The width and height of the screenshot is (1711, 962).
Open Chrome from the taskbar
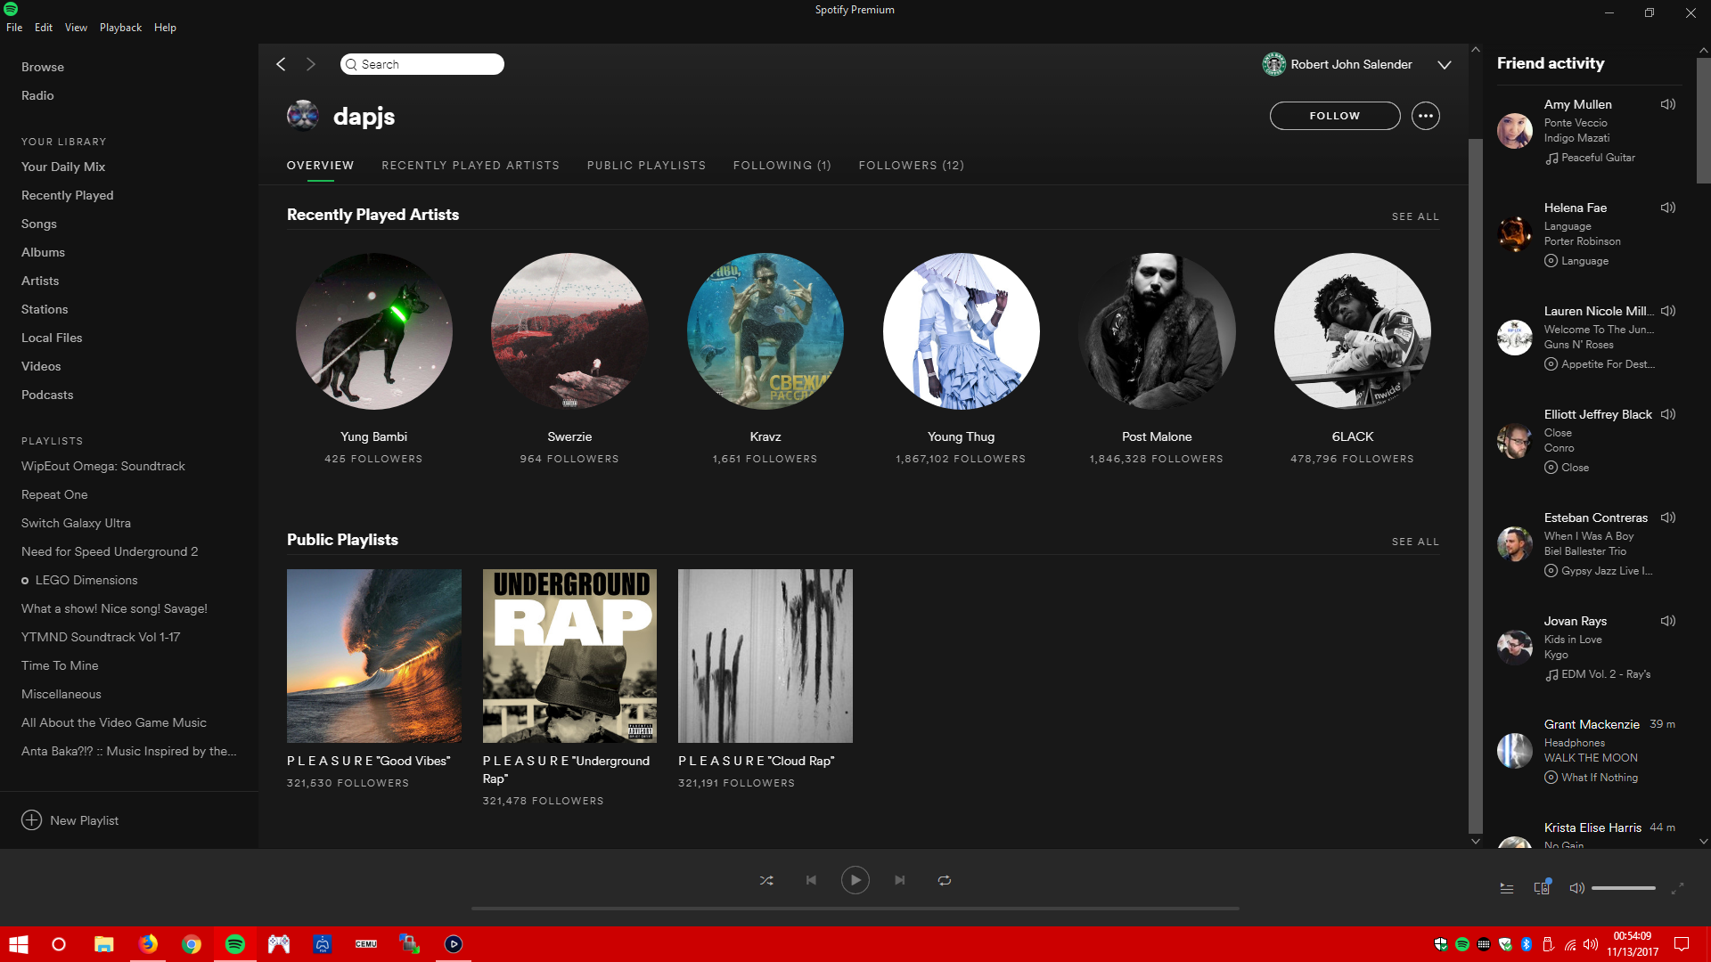pos(192,944)
